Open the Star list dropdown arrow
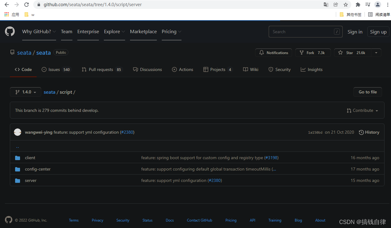Image resolution: width=391 pixels, height=228 pixels. [x=376, y=53]
